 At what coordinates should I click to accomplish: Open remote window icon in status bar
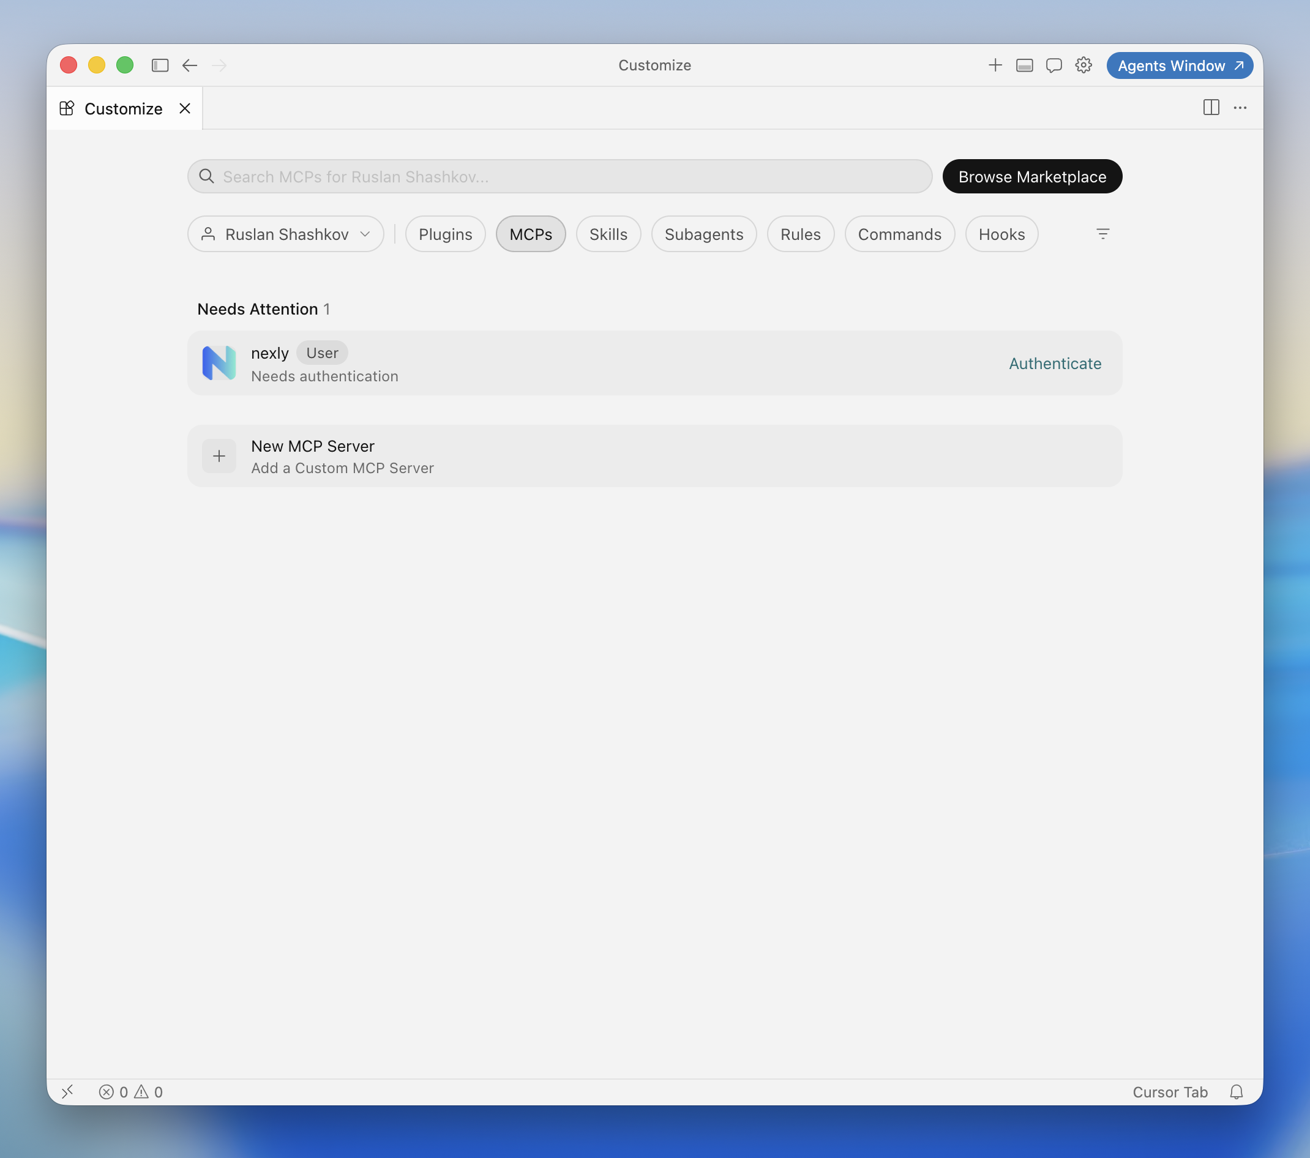67,1091
